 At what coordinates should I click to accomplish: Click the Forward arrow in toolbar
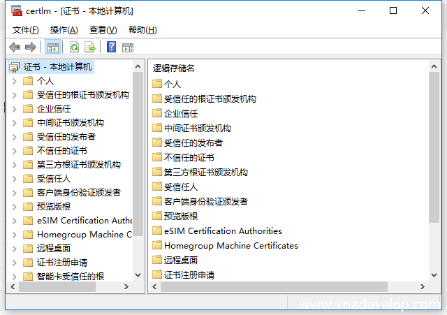pyautogui.click(x=30, y=47)
